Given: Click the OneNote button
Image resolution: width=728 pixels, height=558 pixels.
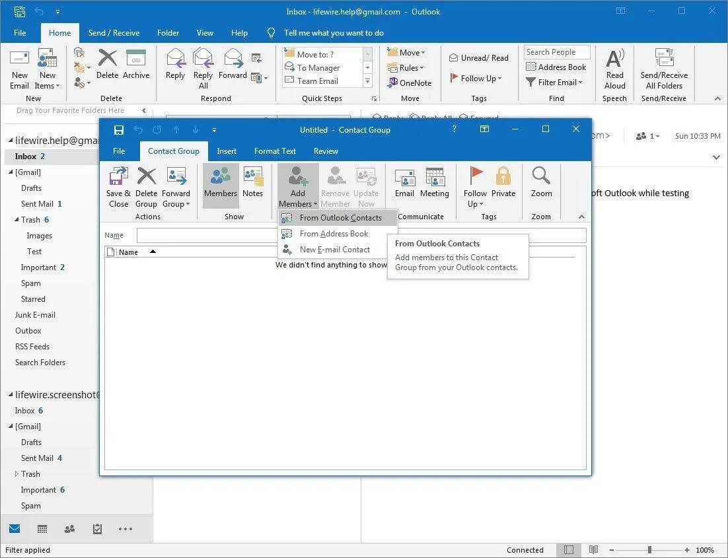Looking at the screenshot, I should pyautogui.click(x=410, y=83).
